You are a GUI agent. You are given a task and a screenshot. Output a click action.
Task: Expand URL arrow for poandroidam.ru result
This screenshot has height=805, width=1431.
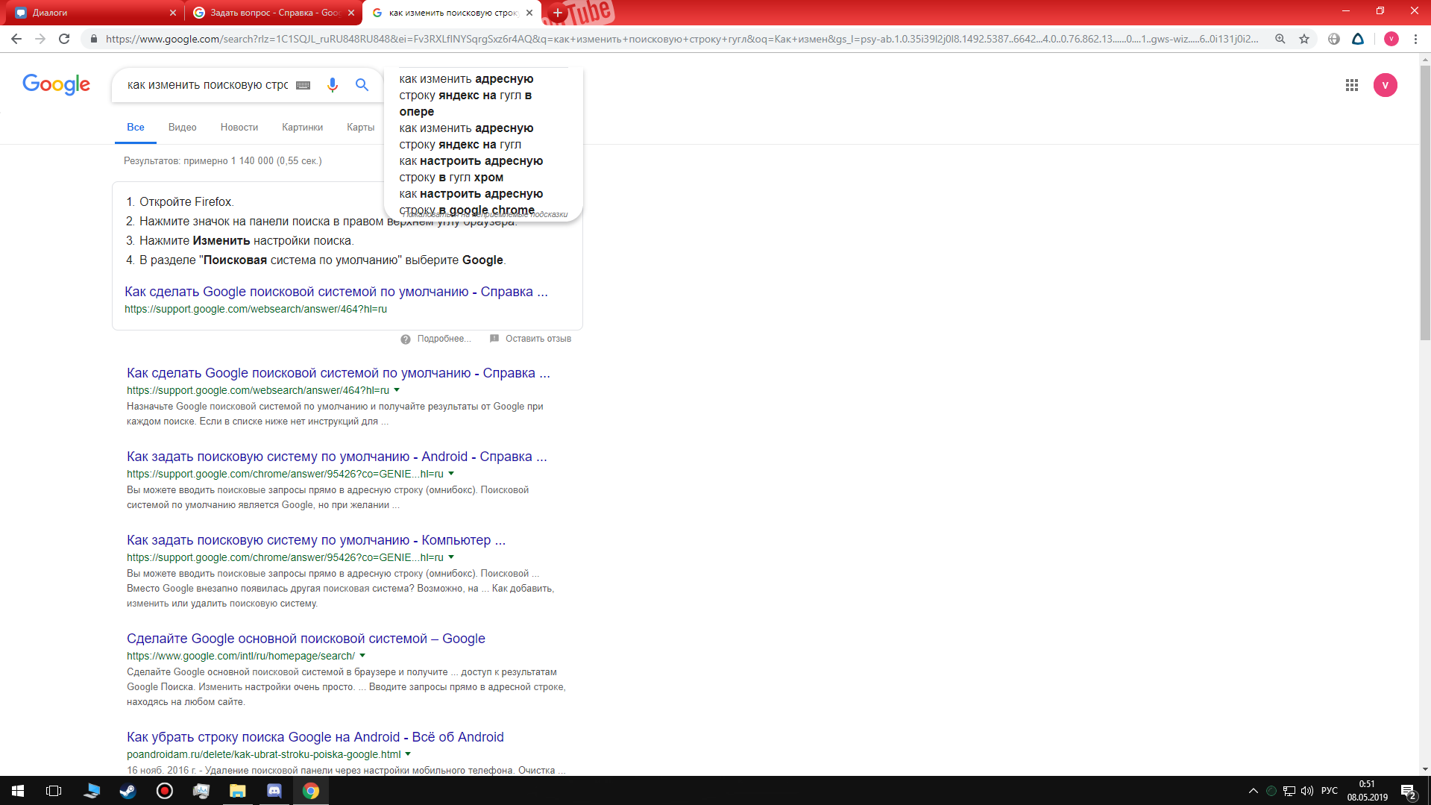[x=408, y=754]
